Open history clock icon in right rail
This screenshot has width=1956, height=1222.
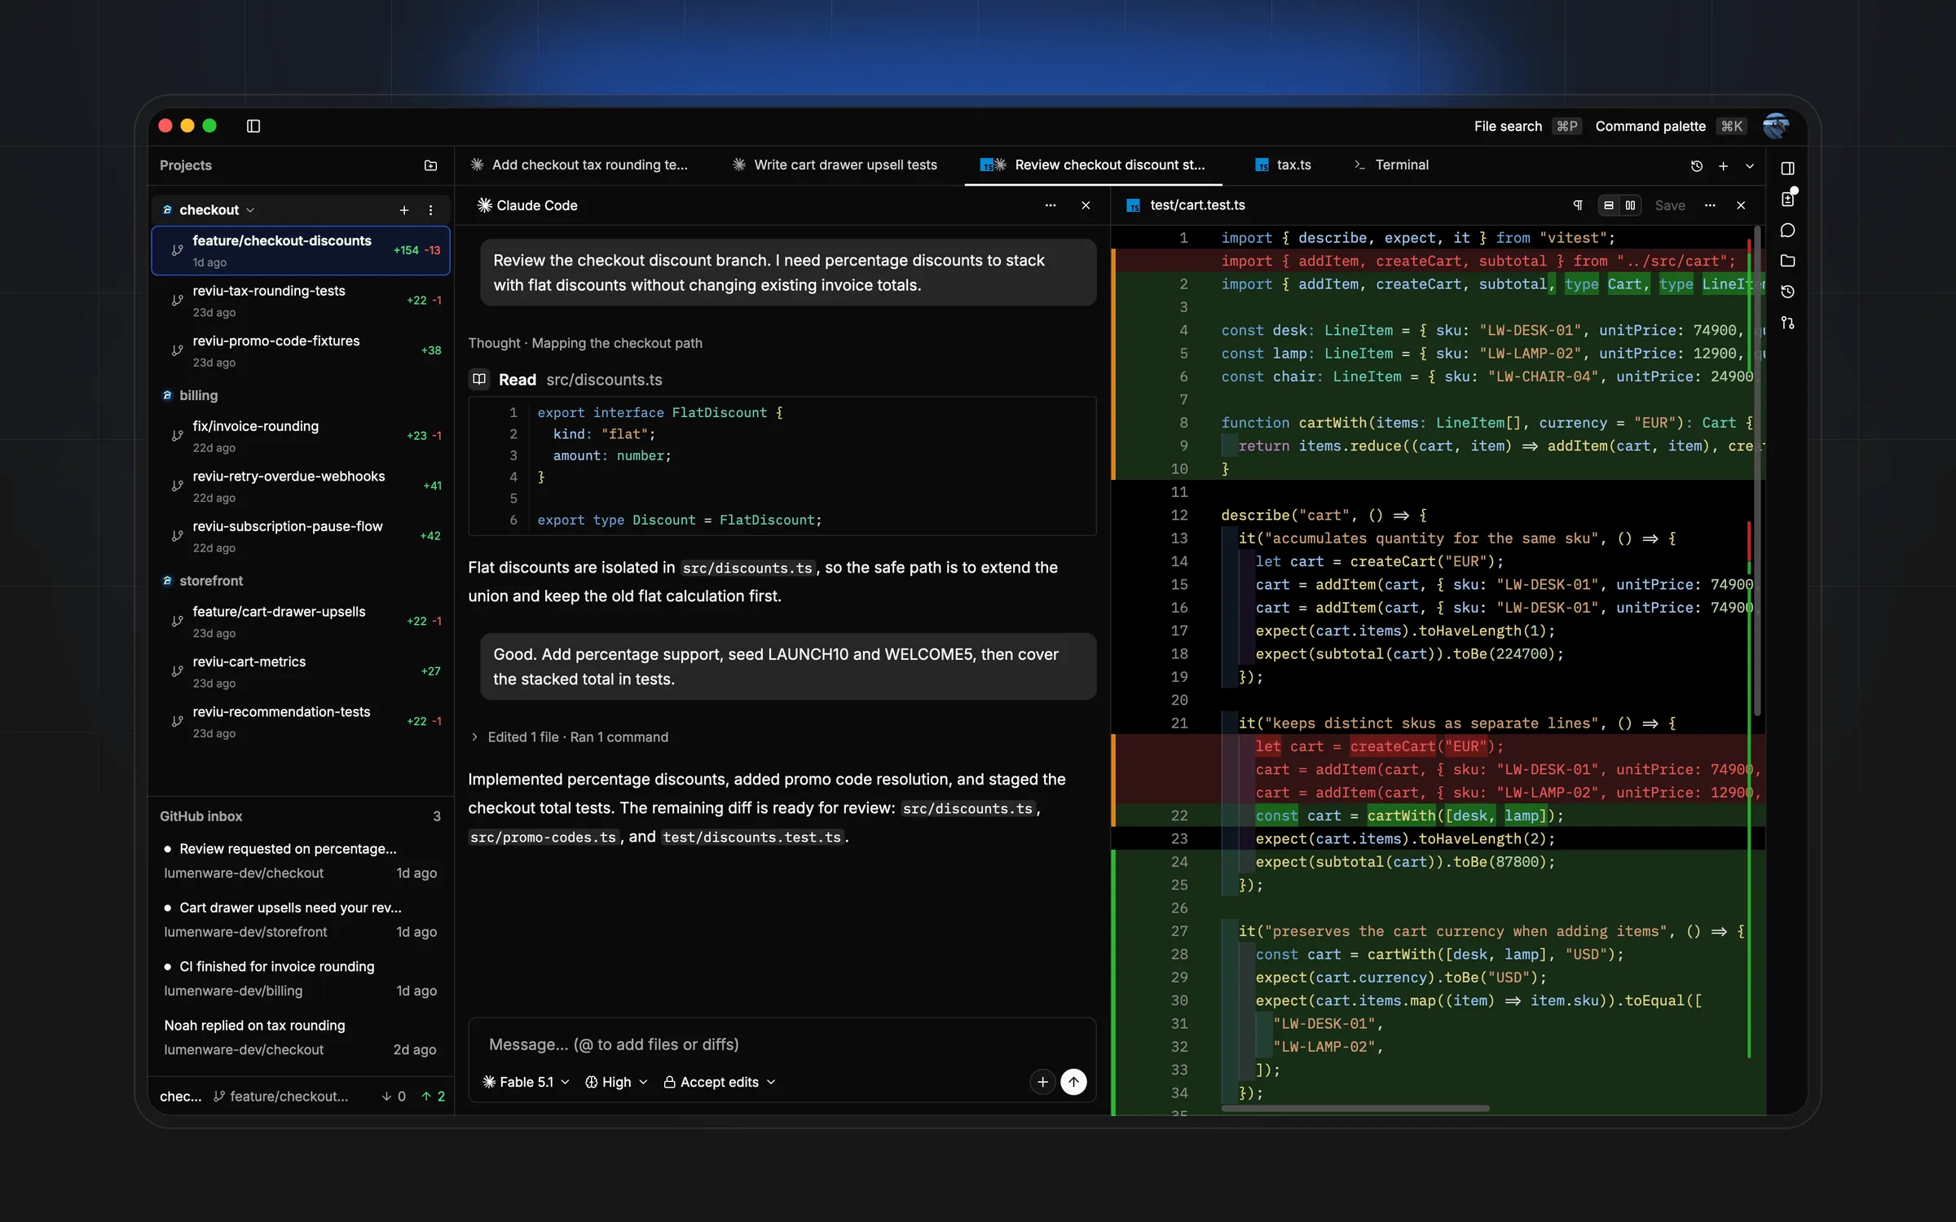click(1787, 292)
